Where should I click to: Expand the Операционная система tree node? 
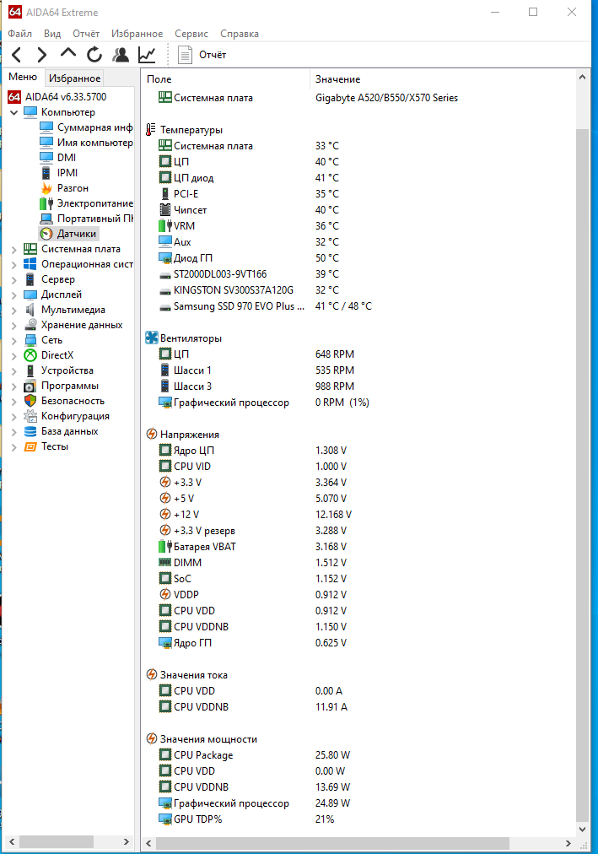[14, 265]
